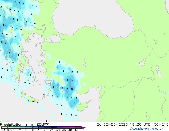Viewport: 169px width, 131px height.
Task: Pick the 30–35 mm purple legend swatch
Action: coord(60,128)
